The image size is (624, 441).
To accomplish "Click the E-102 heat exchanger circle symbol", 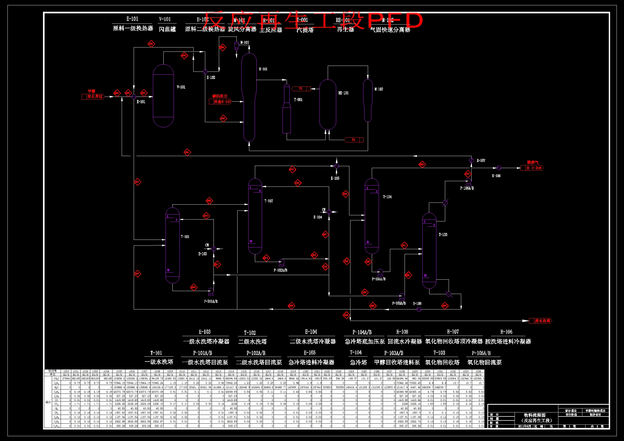I will coord(205,72).
